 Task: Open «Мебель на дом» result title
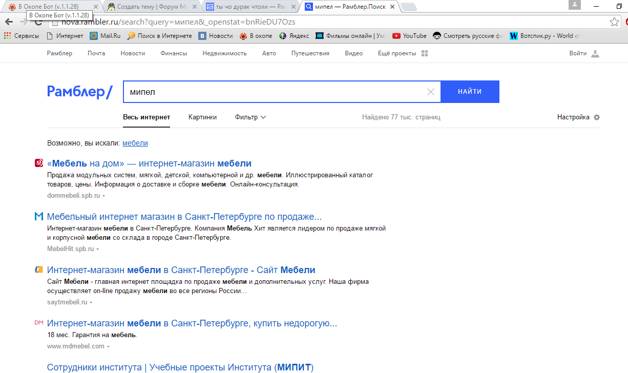click(149, 163)
